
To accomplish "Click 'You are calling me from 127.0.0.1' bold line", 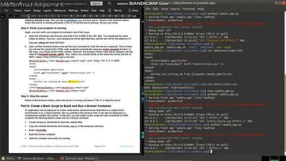I will click(46, 43).
